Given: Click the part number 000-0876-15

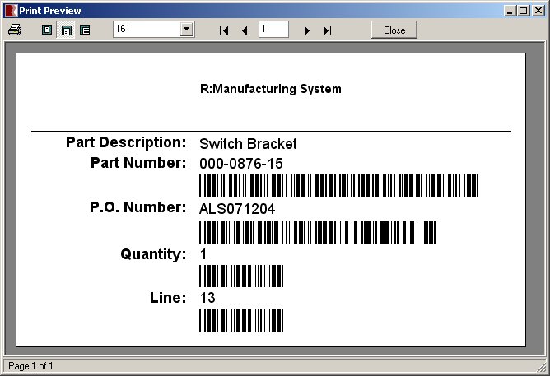Looking at the screenshot, I should coord(241,164).
